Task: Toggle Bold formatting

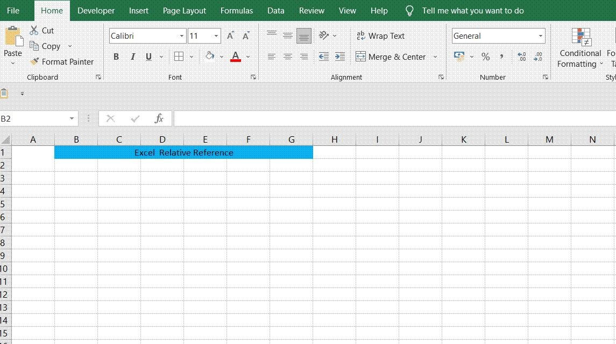Action: tap(116, 57)
